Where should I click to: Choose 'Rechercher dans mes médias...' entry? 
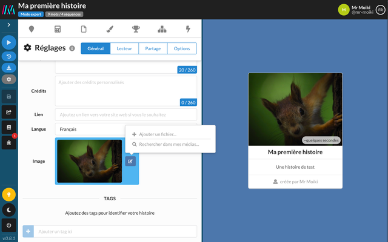click(x=170, y=144)
